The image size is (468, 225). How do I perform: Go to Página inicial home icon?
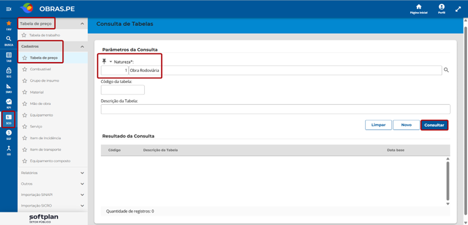[x=419, y=7]
